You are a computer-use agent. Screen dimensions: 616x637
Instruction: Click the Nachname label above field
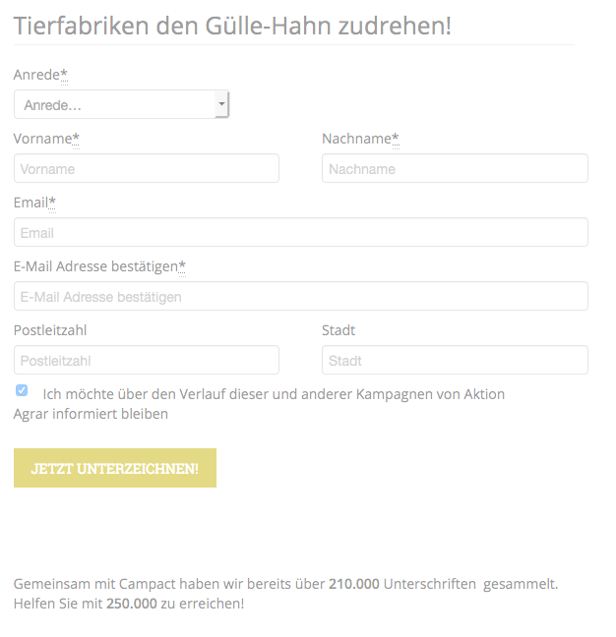point(358,139)
